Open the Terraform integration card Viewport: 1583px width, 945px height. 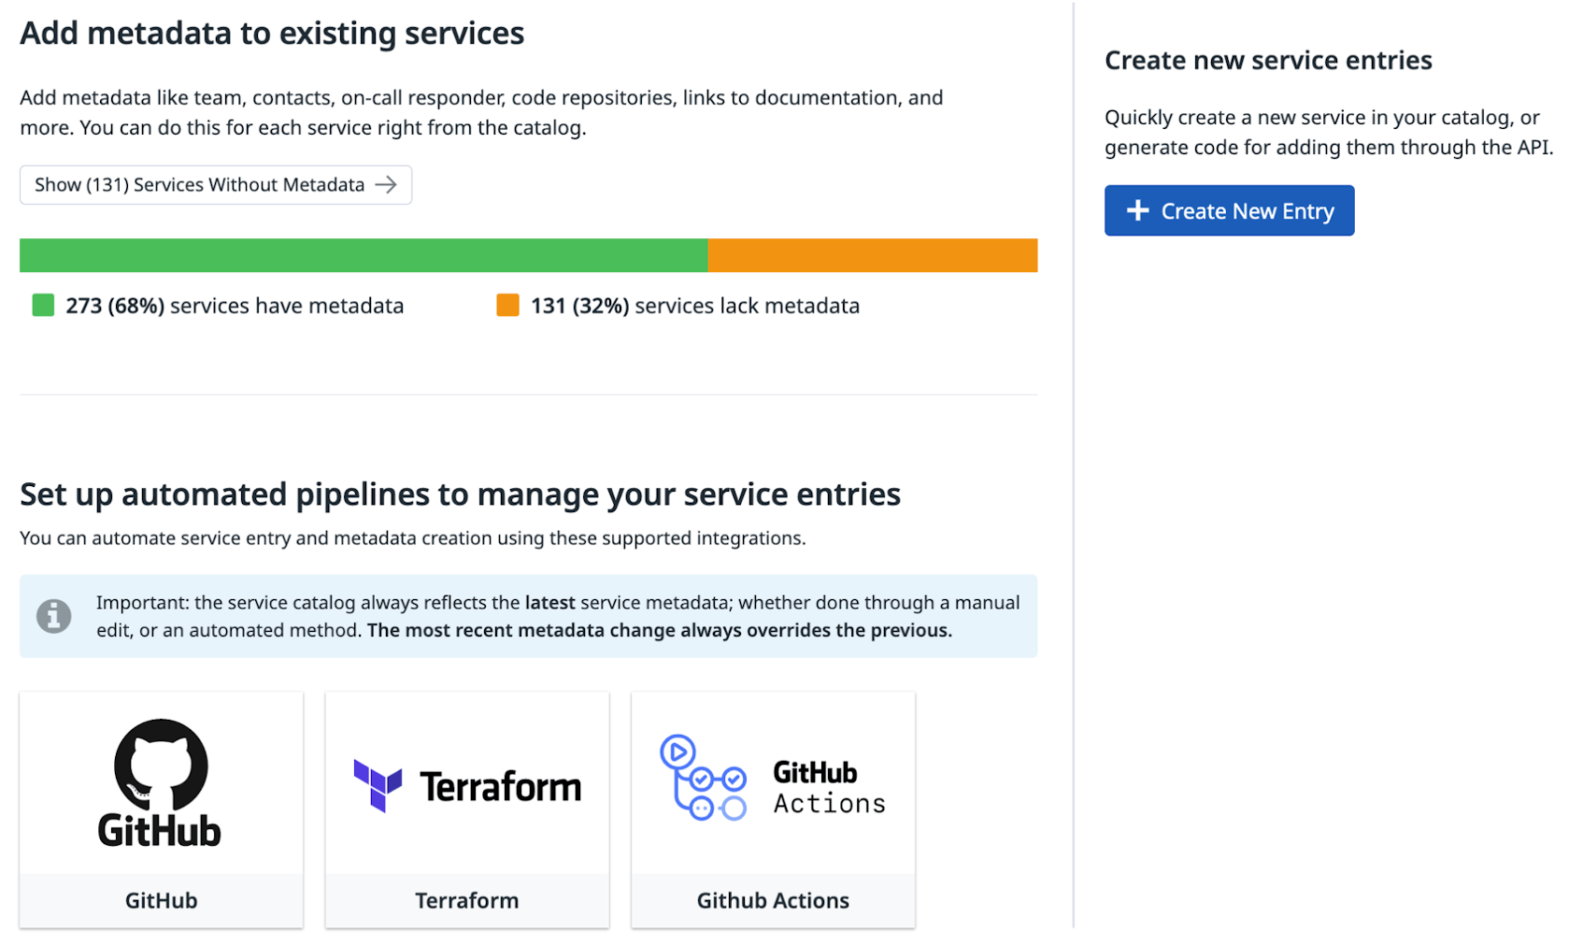click(466, 809)
